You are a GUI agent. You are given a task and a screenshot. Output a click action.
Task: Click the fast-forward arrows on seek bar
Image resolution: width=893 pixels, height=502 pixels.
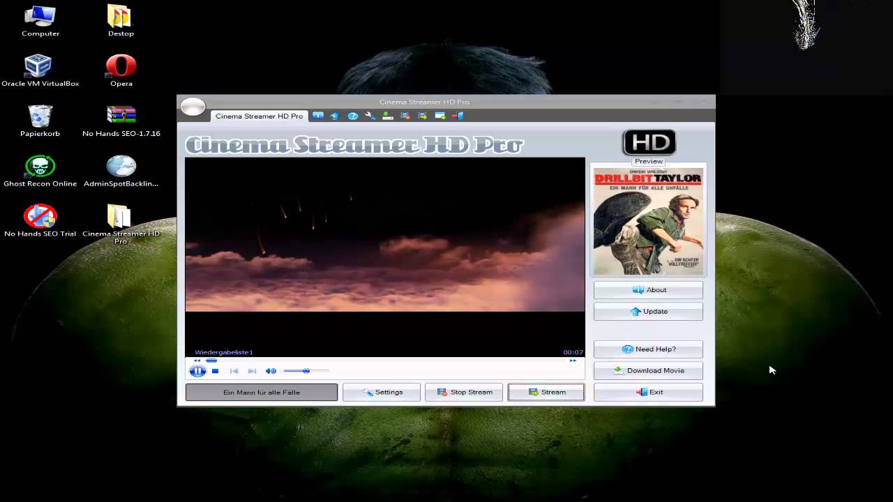[x=573, y=360]
